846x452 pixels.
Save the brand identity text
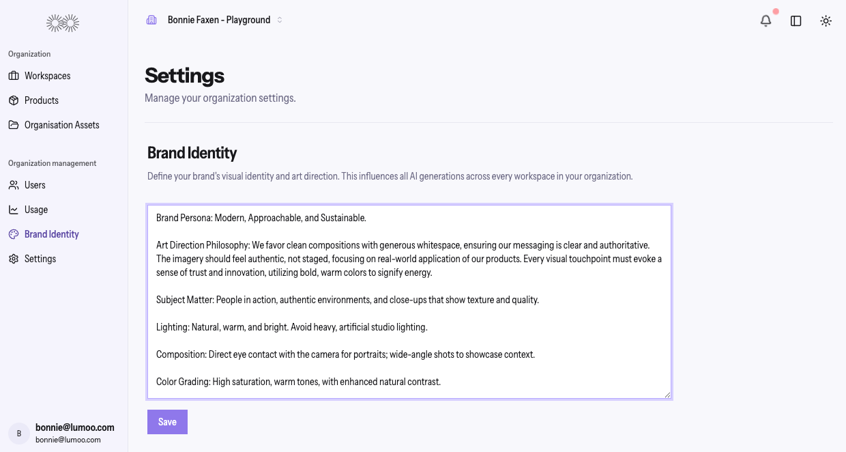167,422
